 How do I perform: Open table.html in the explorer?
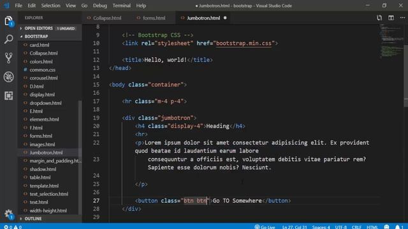point(40,177)
